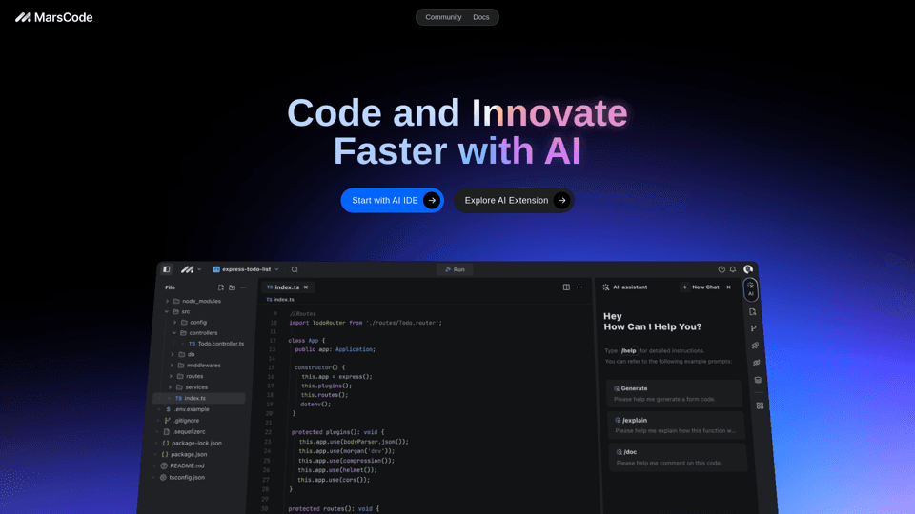
Task: Click the new file icon in File panel
Action: [x=220, y=287]
